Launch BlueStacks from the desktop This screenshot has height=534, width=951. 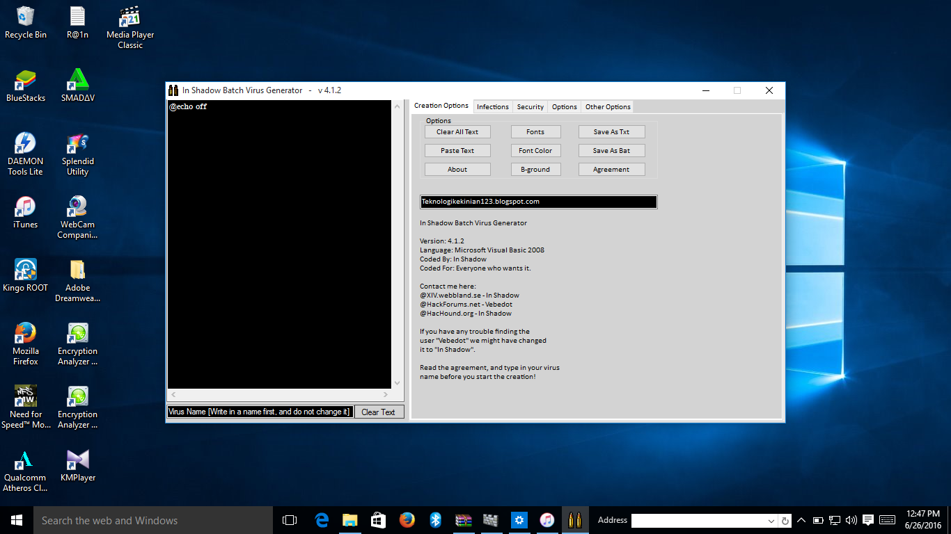[x=26, y=86]
